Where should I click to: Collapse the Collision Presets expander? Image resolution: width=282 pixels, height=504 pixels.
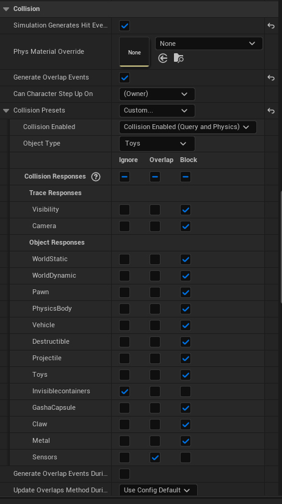[x=5, y=111]
